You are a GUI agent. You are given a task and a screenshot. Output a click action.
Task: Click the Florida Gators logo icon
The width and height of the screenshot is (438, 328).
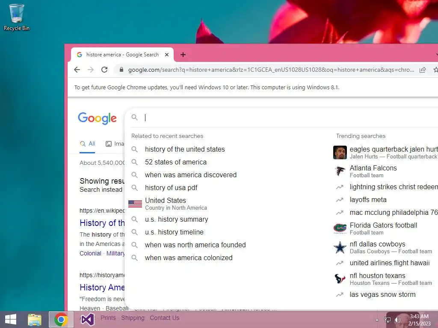pyautogui.click(x=340, y=228)
